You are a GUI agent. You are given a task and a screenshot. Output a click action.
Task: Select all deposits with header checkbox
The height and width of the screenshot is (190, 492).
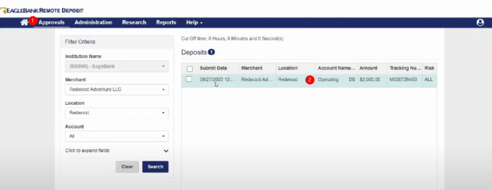(x=189, y=69)
